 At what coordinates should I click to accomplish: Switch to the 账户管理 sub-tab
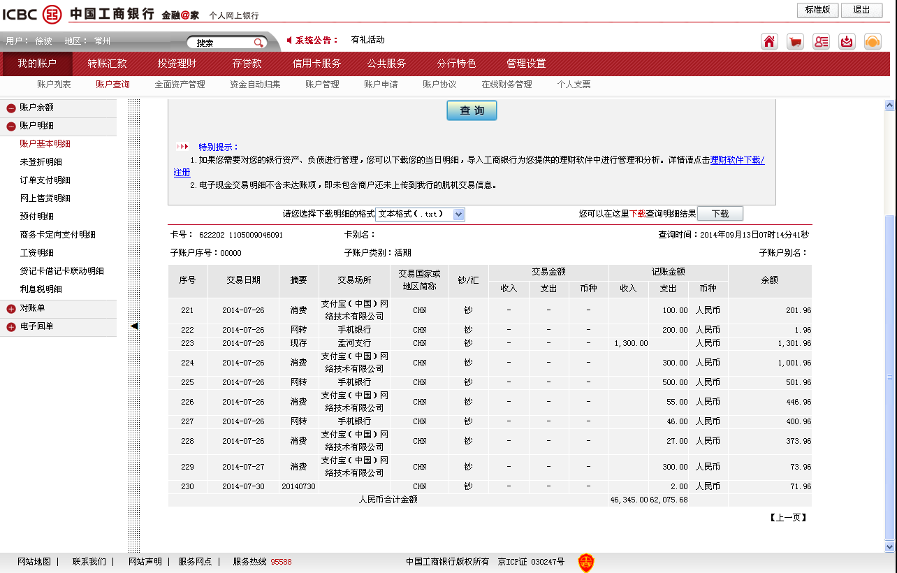(x=322, y=85)
